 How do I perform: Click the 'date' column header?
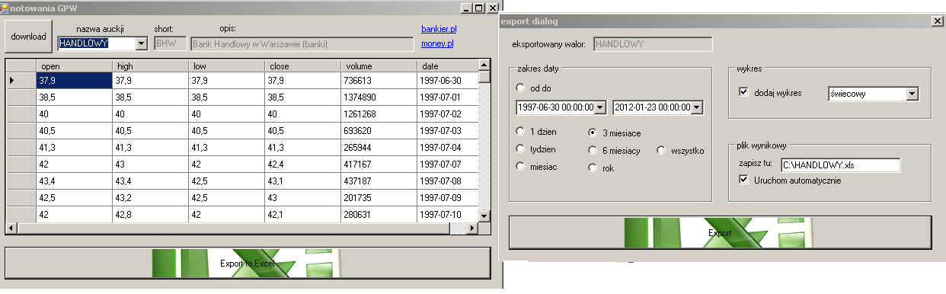[x=447, y=66]
